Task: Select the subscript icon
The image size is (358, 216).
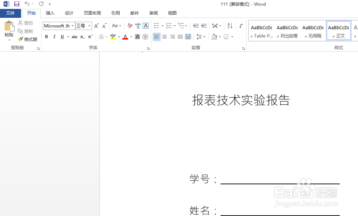Action: (x=82, y=36)
